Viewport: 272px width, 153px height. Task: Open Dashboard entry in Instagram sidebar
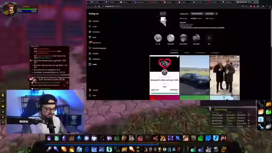click(94, 59)
